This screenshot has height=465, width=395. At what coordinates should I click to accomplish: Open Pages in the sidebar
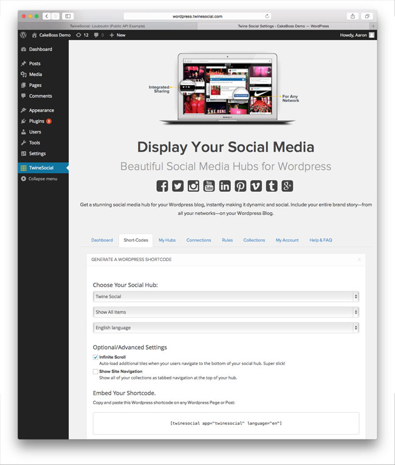click(43, 85)
